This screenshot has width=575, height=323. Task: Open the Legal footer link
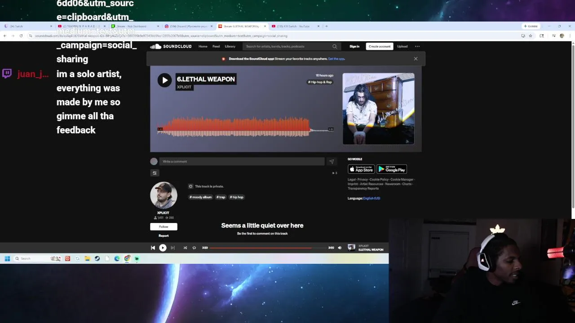351,179
